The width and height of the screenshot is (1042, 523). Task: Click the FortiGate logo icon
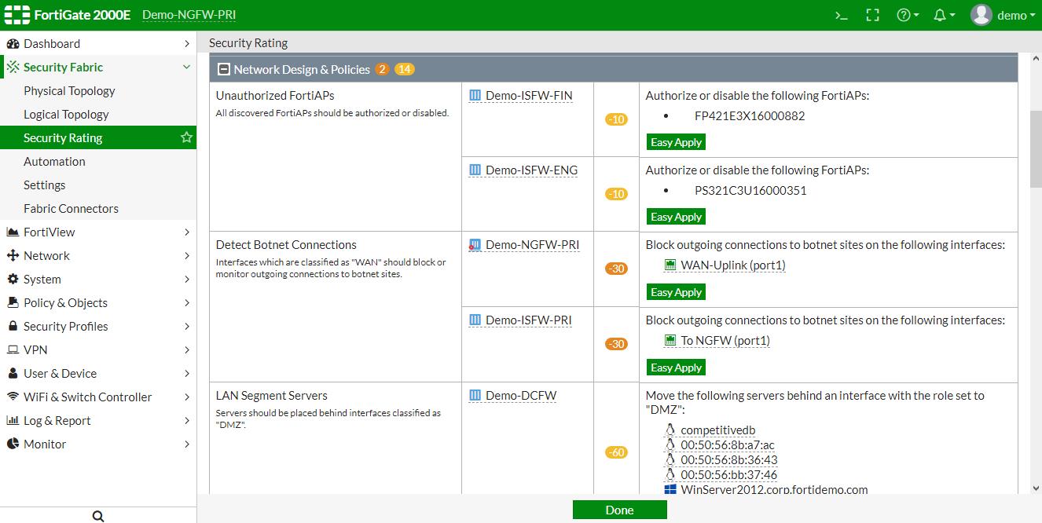point(17,15)
